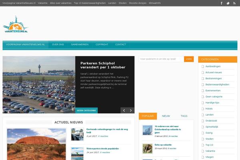Open Top 10 bezienswaardigheden top link

pos(90,3)
